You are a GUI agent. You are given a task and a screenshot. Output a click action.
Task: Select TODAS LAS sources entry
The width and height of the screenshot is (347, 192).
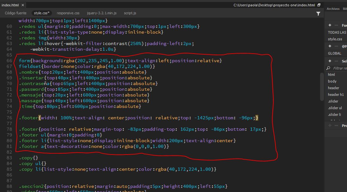tap(337, 32)
